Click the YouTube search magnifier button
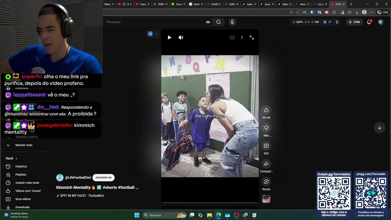 pyautogui.click(x=218, y=22)
